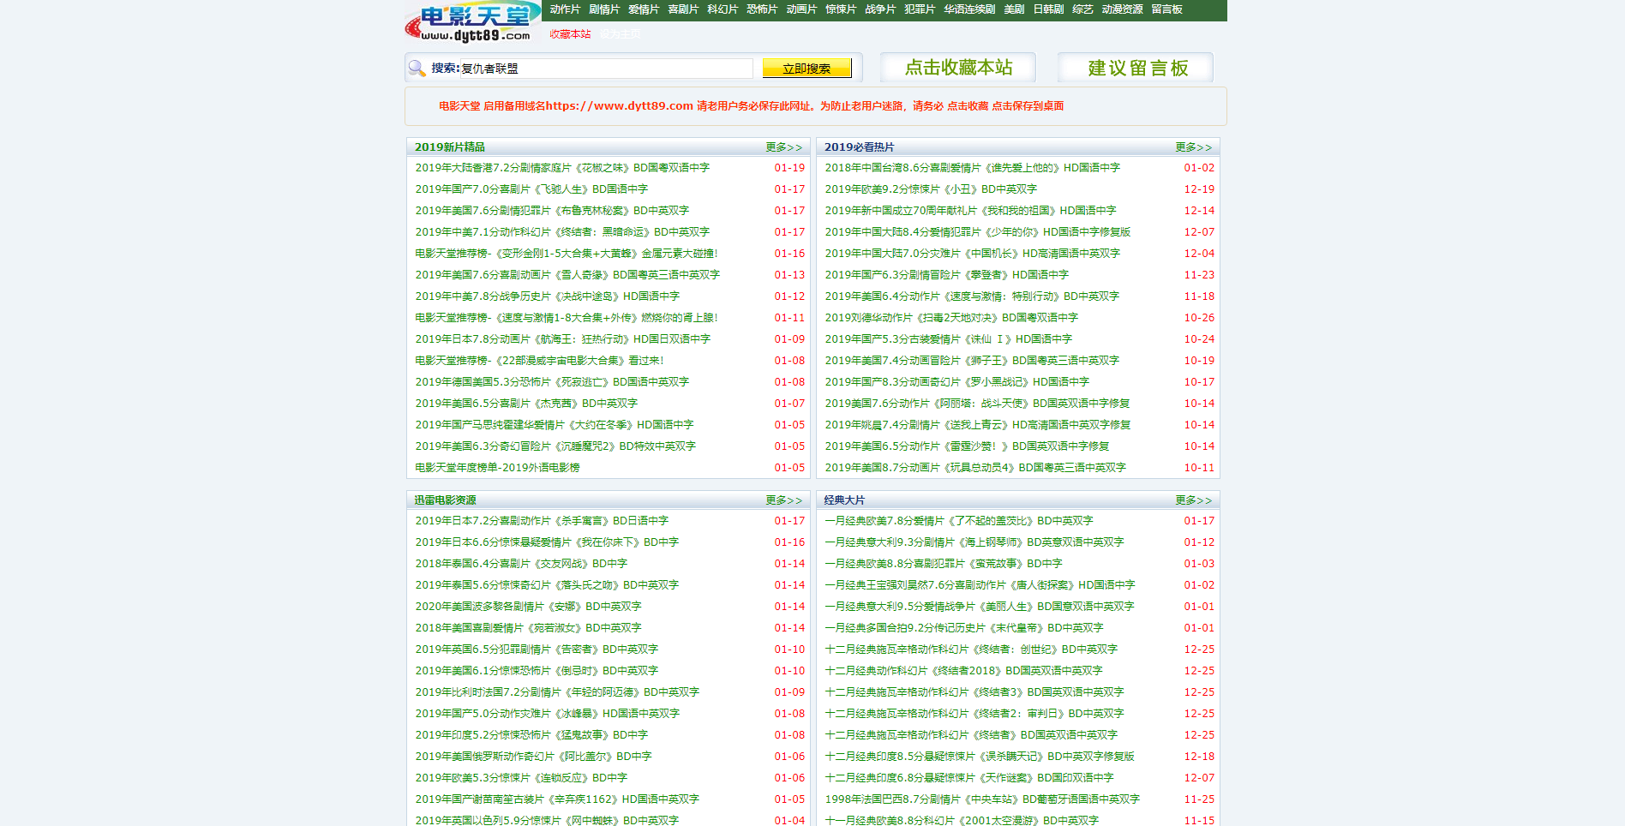Open the 《末代皇帝》 movie link

pos(964,628)
